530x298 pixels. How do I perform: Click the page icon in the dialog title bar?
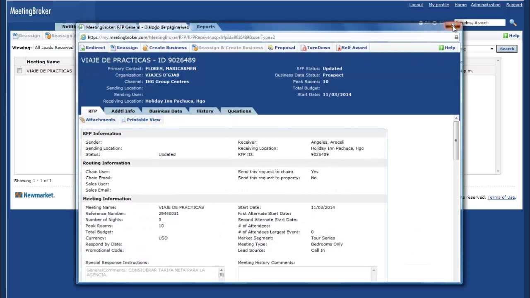click(x=82, y=27)
